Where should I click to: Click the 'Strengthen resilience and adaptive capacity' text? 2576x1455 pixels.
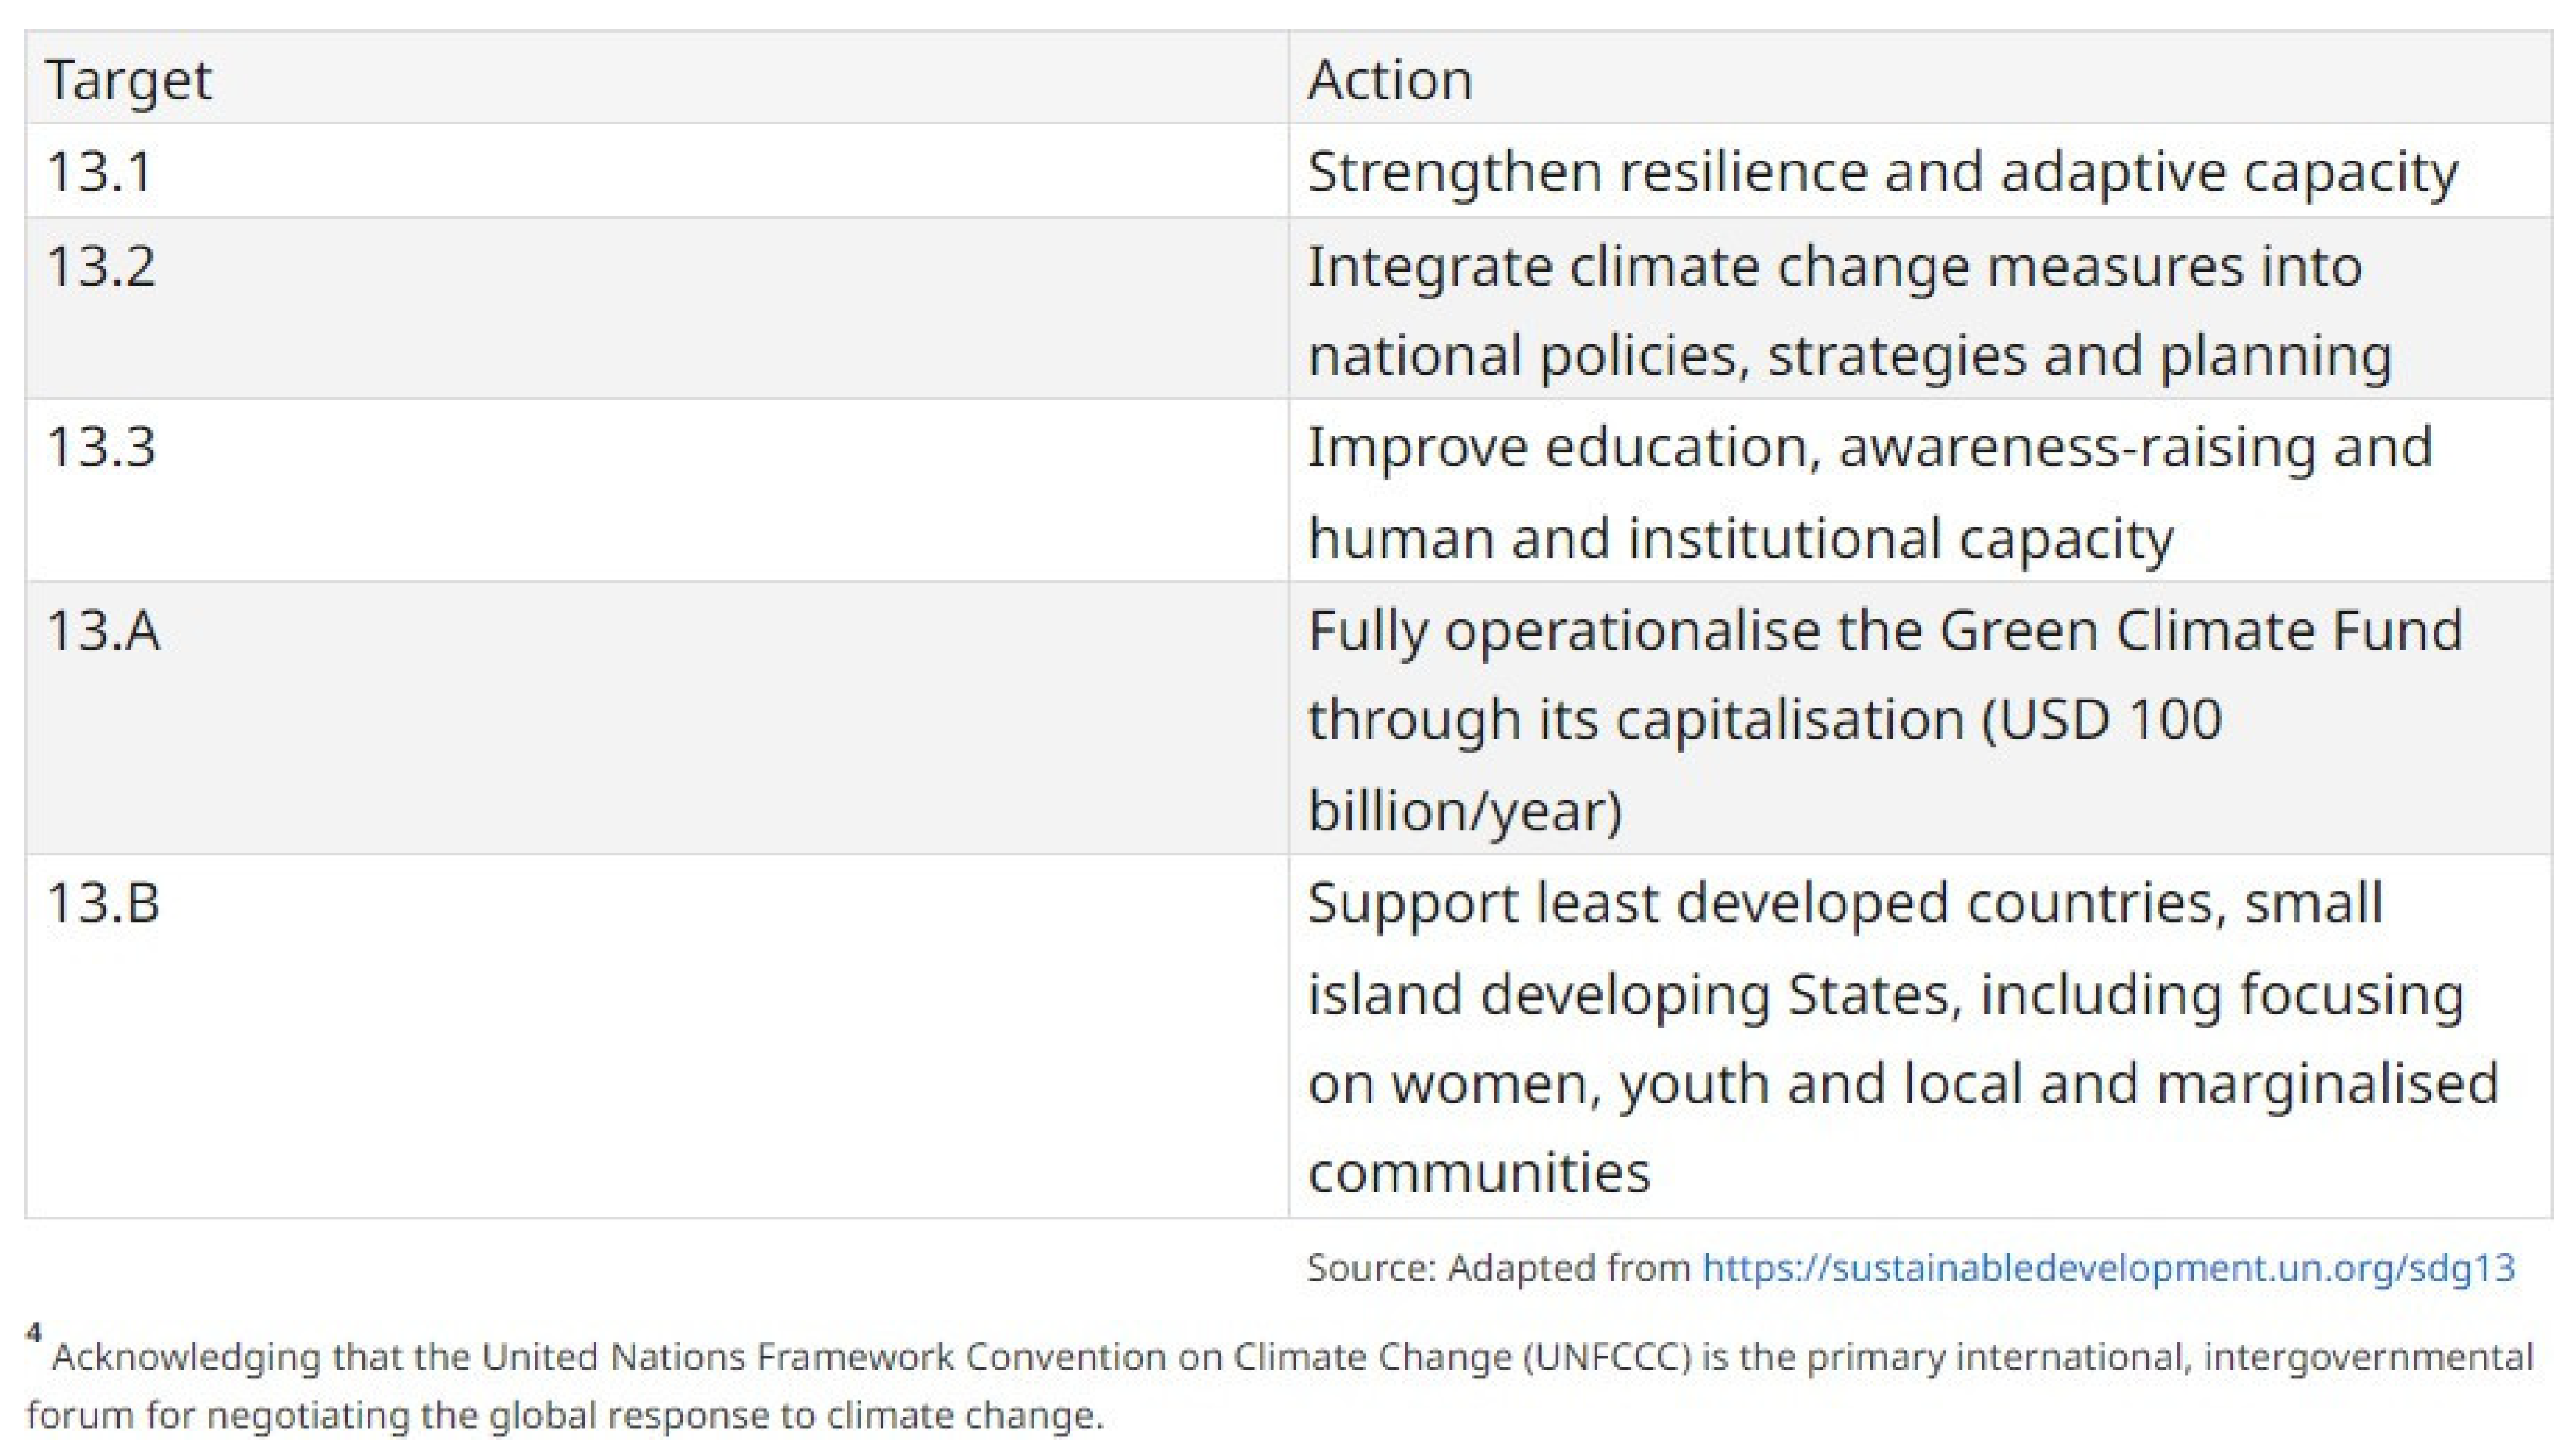click(x=1882, y=172)
